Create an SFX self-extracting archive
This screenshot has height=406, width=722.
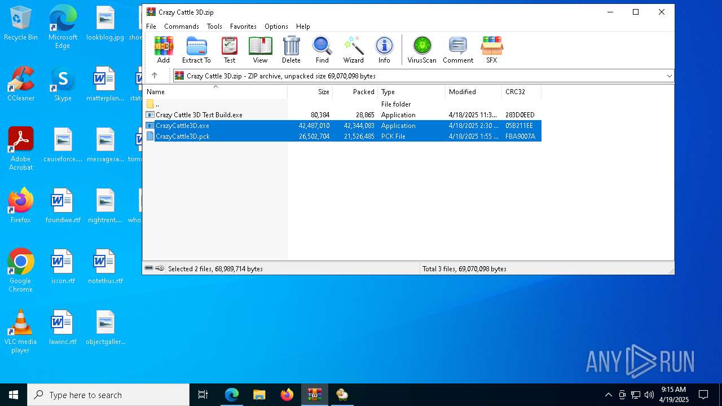pos(492,50)
